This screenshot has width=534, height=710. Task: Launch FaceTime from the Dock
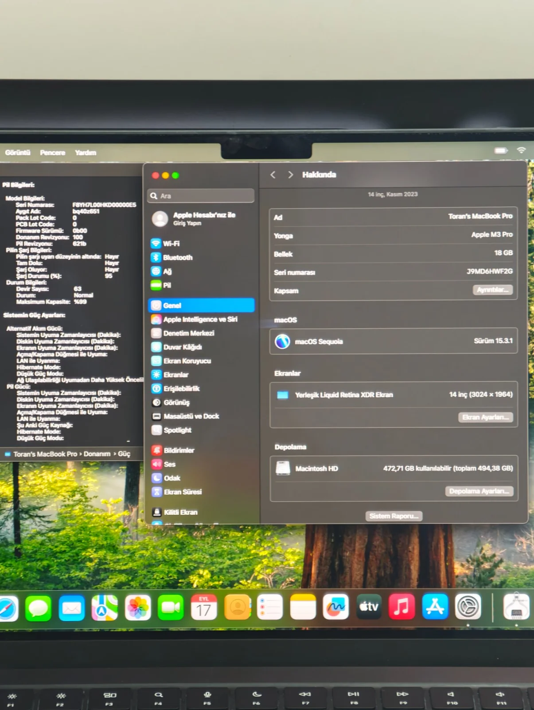tap(171, 607)
